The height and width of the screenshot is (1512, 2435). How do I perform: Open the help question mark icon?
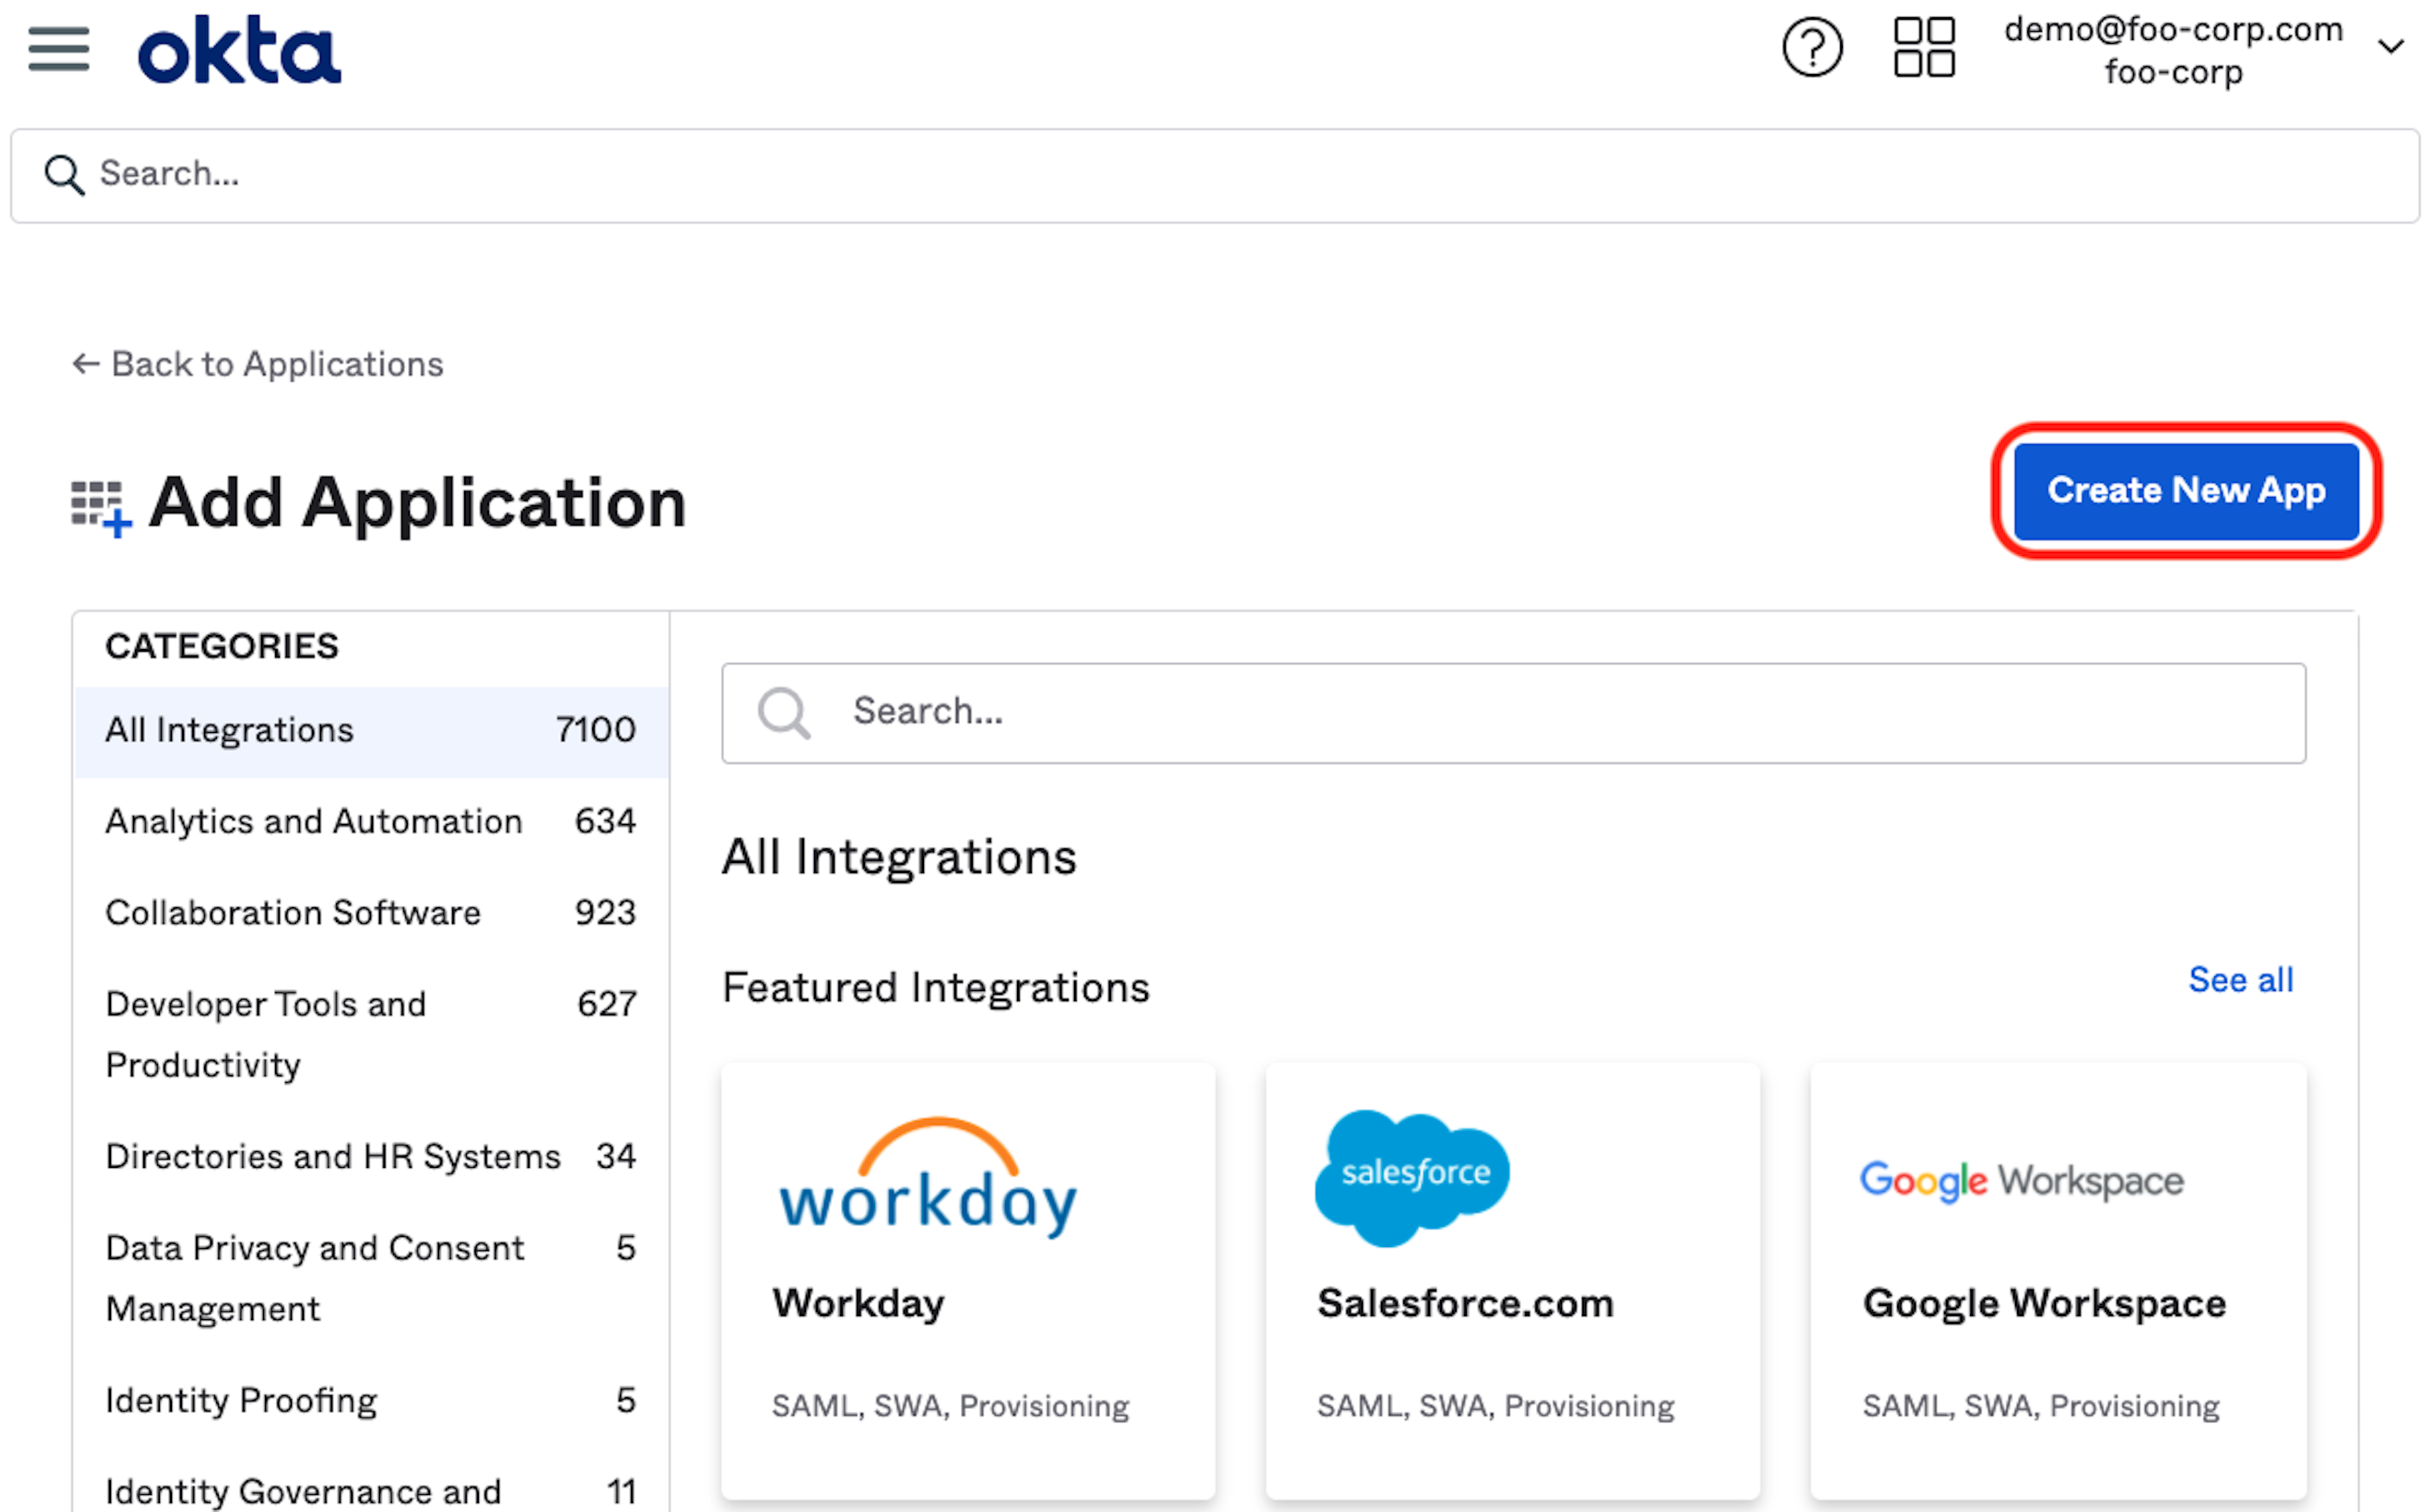pyautogui.click(x=1811, y=47)
